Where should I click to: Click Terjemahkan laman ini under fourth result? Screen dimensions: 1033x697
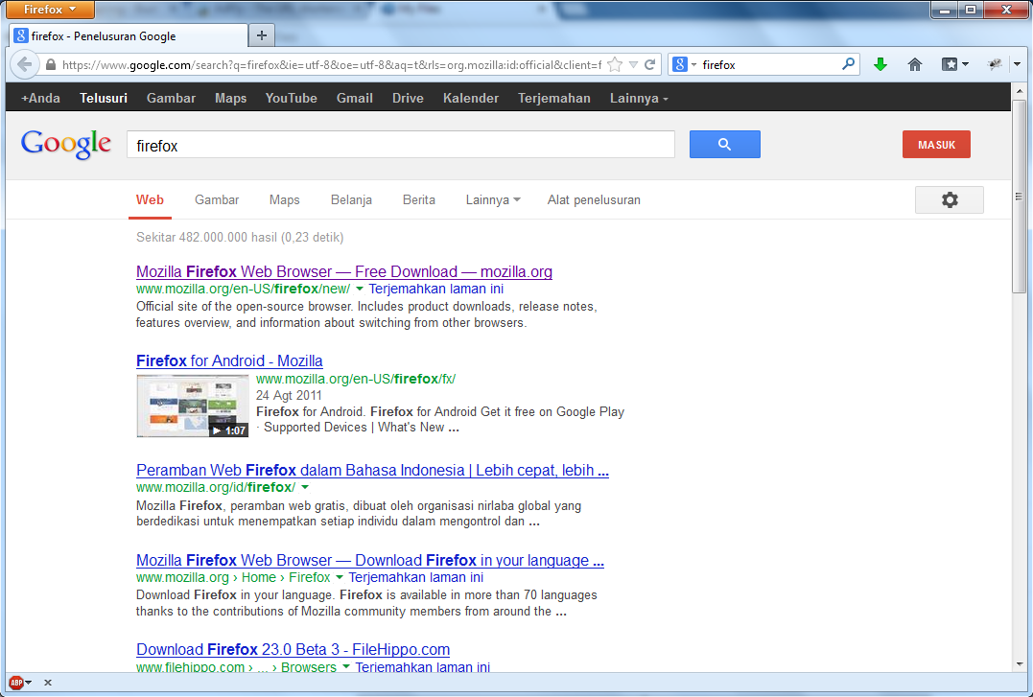(x=415, y=577)
